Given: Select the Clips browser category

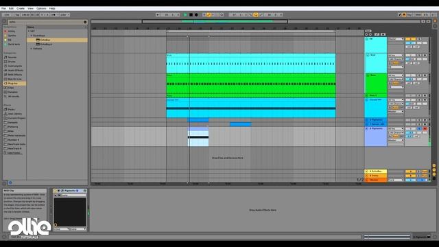Looking at the screenshot, I should click(x=11, y=88).
